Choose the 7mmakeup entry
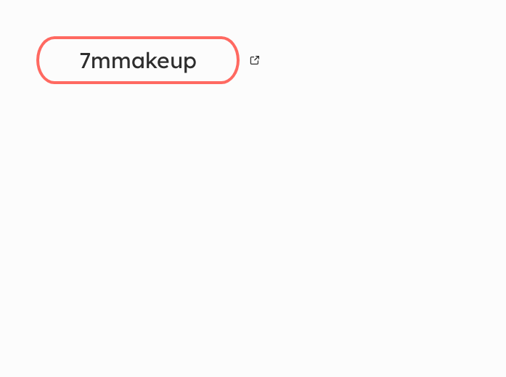 (x=138, y=60)
